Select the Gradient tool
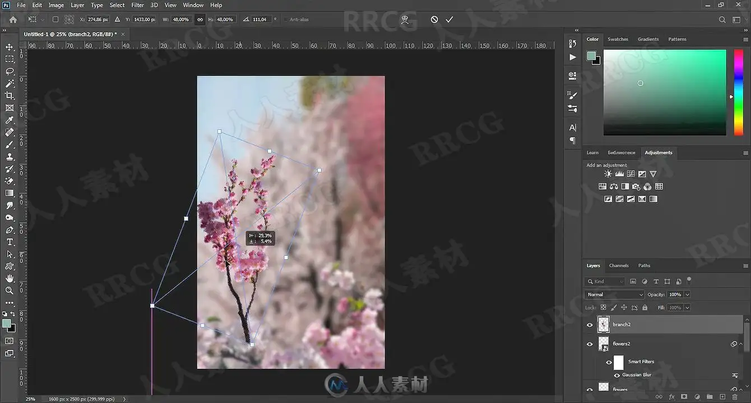 tap(10, 193)
